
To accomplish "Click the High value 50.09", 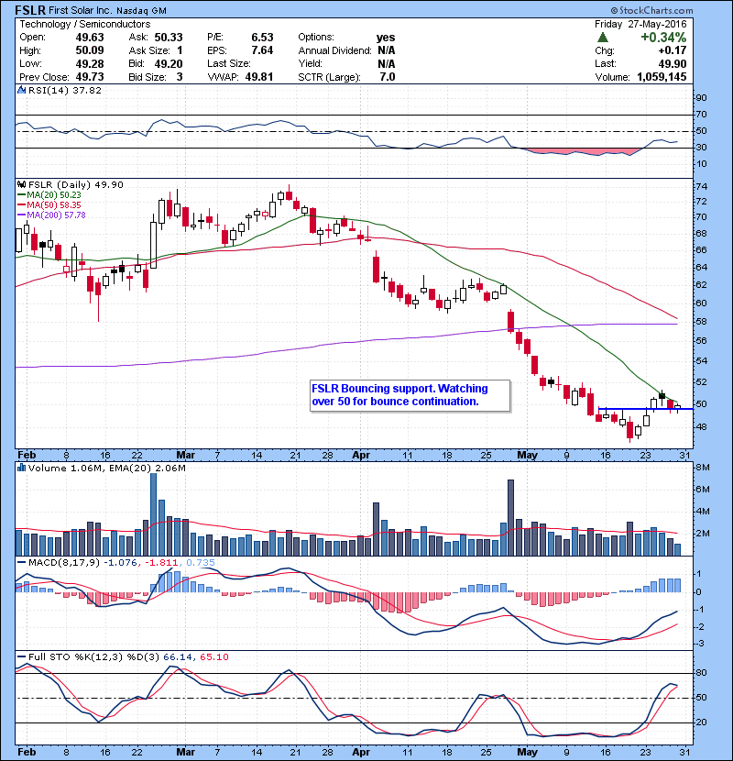I will pos(90,50).
